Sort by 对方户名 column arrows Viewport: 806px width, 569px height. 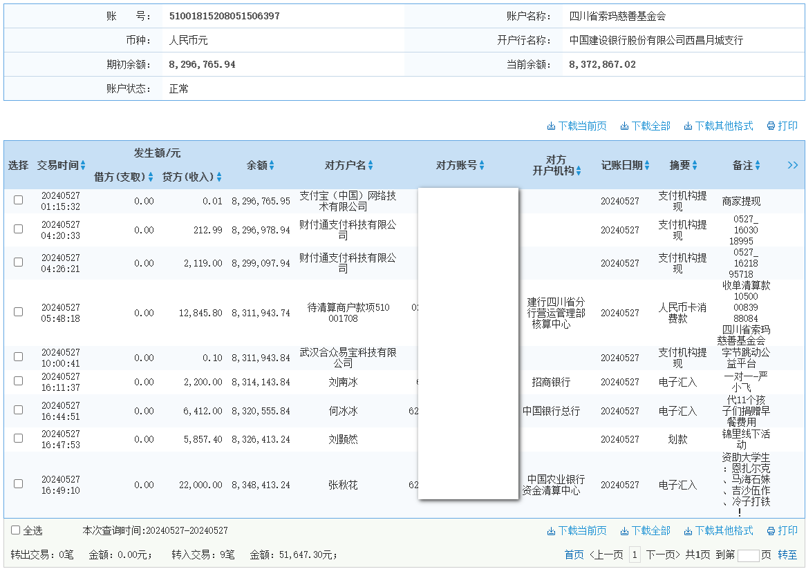coord(371,165)
